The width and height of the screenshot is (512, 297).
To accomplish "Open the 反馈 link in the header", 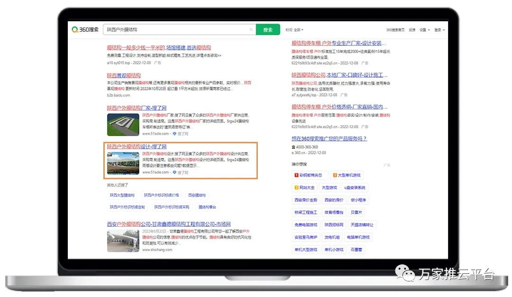I will (x=412, y=30).
